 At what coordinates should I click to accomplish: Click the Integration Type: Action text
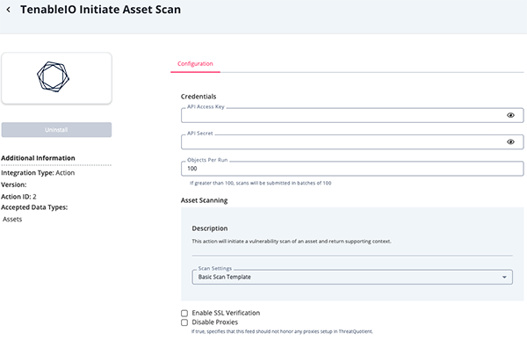click(x=38, y=173)
